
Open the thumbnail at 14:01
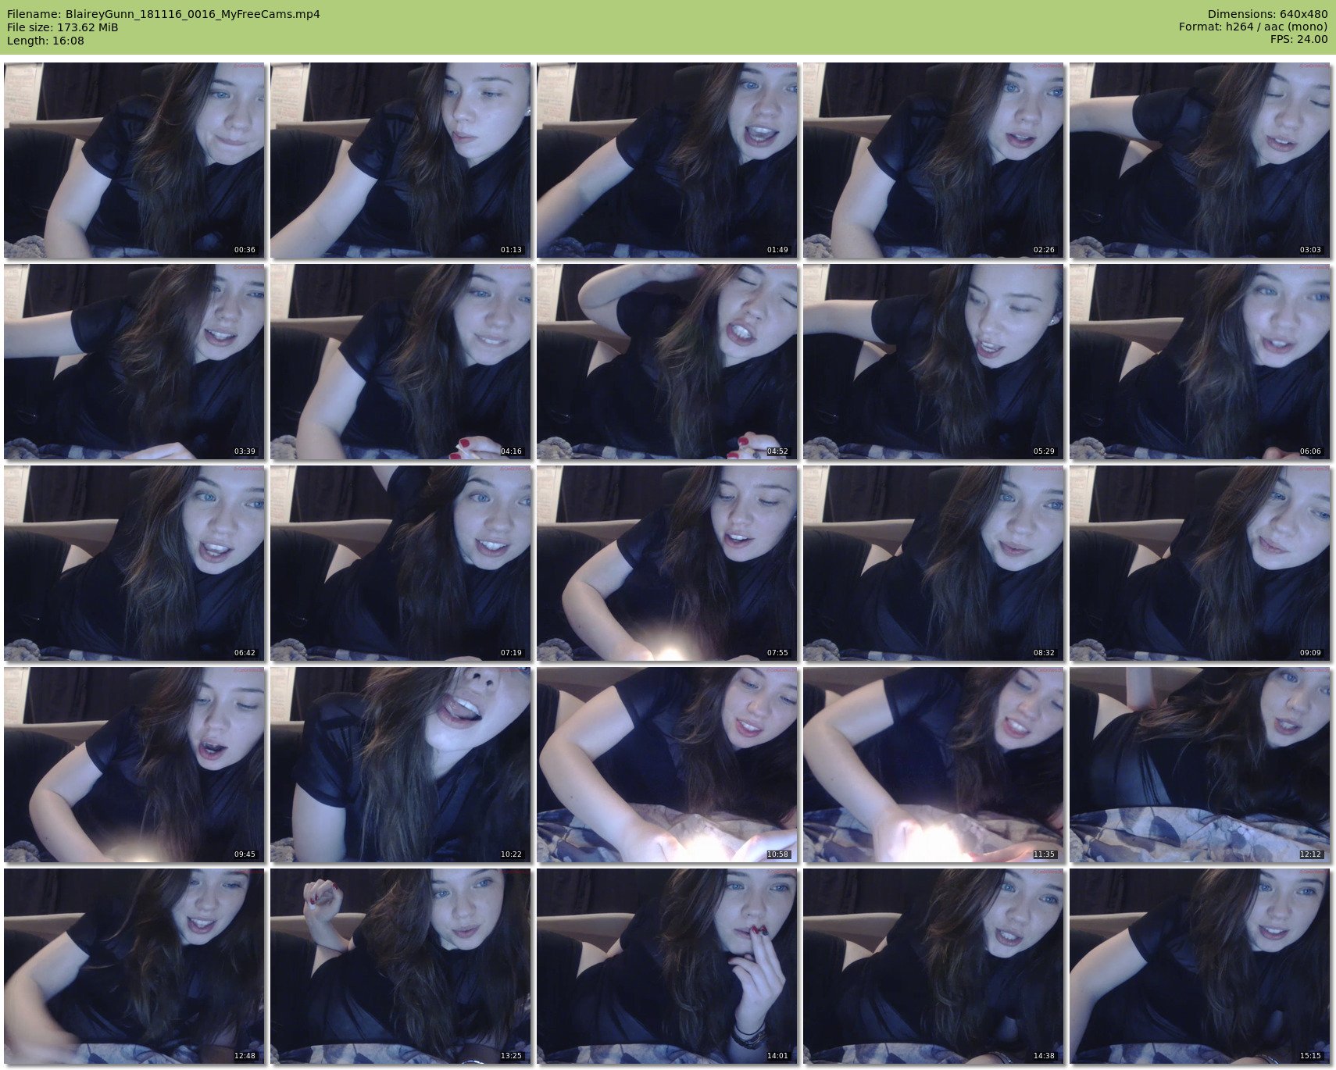(x=667, y=966)
